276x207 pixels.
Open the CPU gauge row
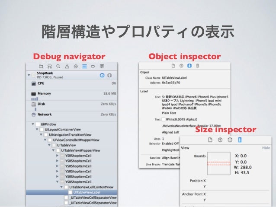72,85
